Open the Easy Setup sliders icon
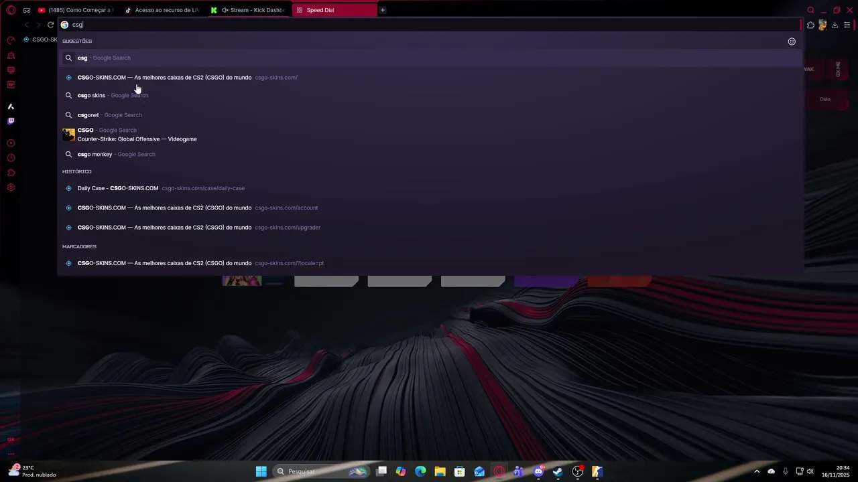858x482 pixels. [847, 25]
